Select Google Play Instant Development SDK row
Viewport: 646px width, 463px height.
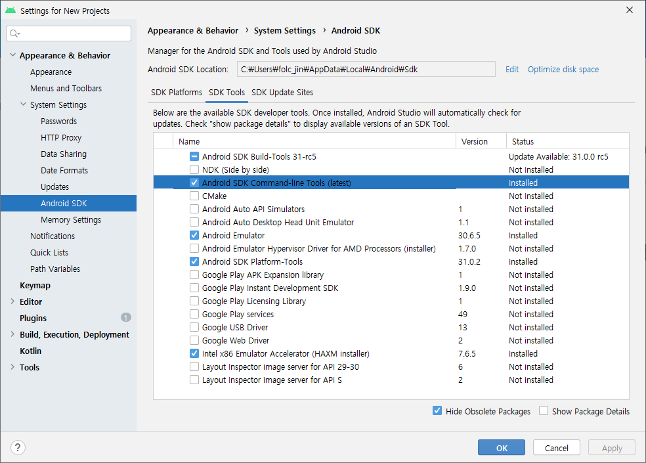tap(391, 288)
